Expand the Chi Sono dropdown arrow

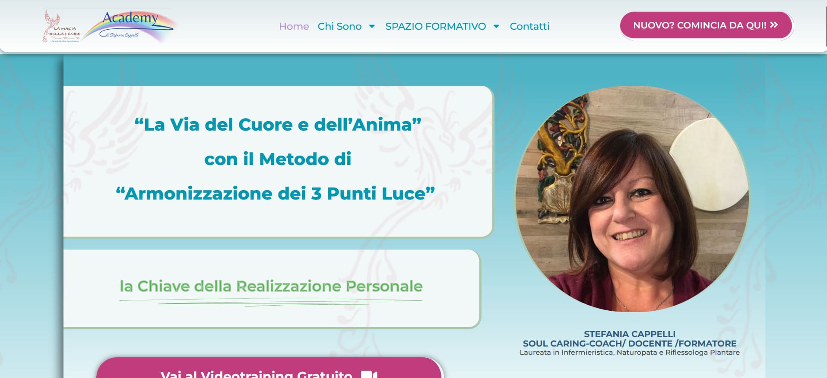372,26
